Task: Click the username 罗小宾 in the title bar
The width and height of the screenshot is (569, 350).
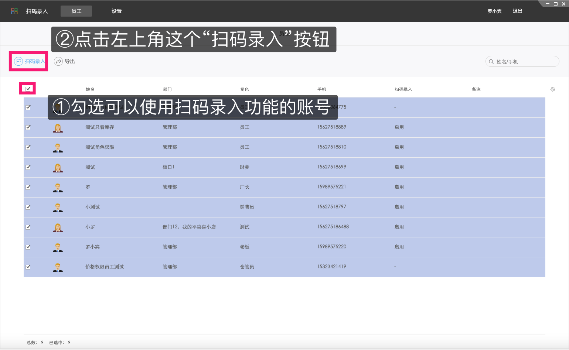Action: pos(494,11)
